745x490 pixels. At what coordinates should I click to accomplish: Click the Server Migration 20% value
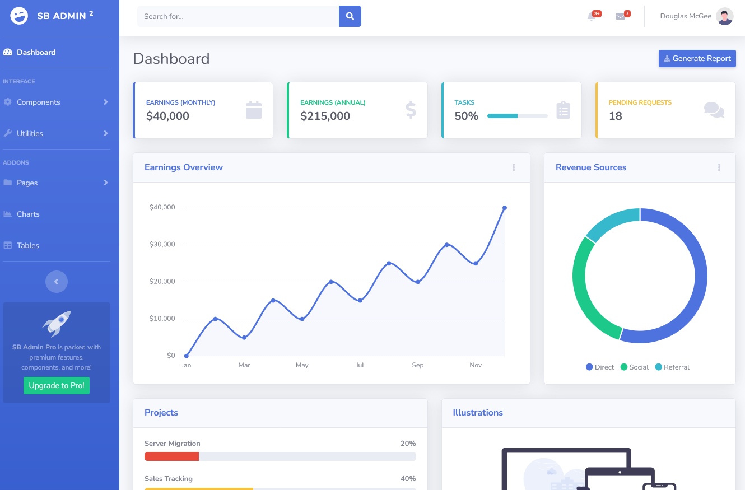[x=408, y=444]
